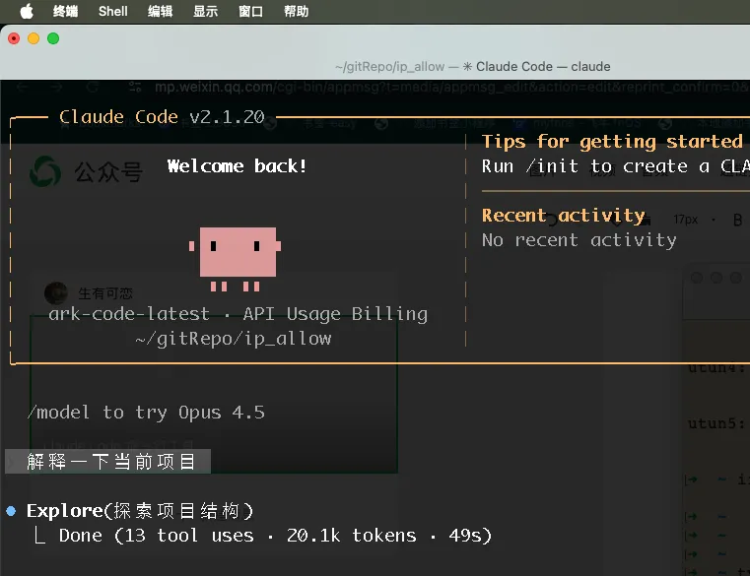Image resolution: width=750 pixels, height=576 pixels.
Task: Click the 'Explore(探索项目结构)' task line
Action: (140, 511)
